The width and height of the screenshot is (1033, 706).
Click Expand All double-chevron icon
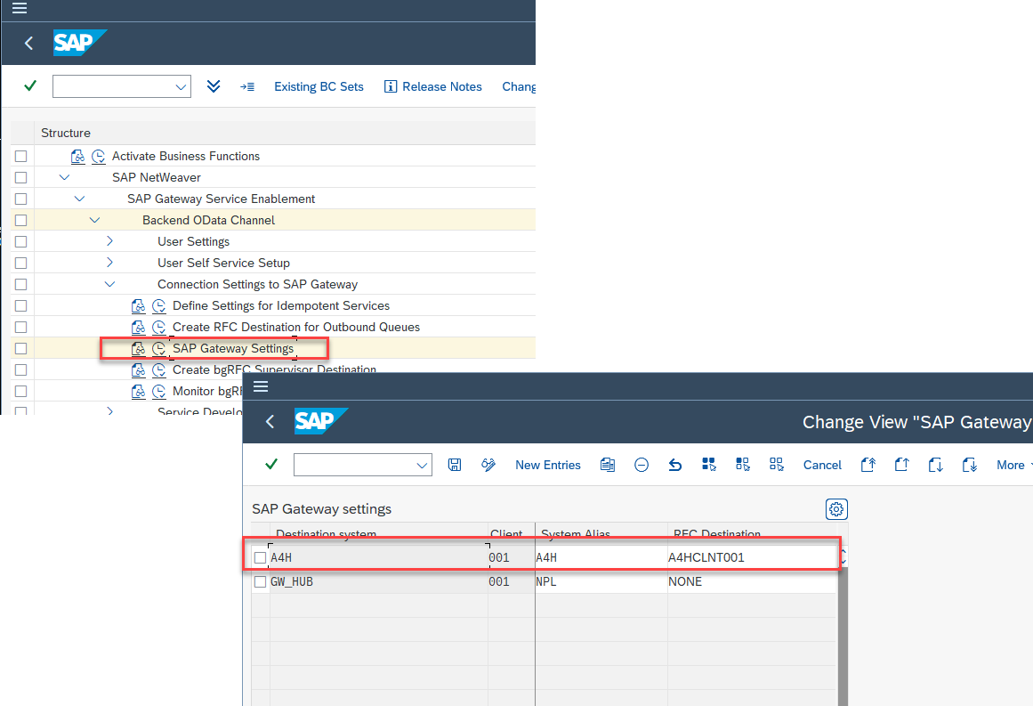(214, 86)
